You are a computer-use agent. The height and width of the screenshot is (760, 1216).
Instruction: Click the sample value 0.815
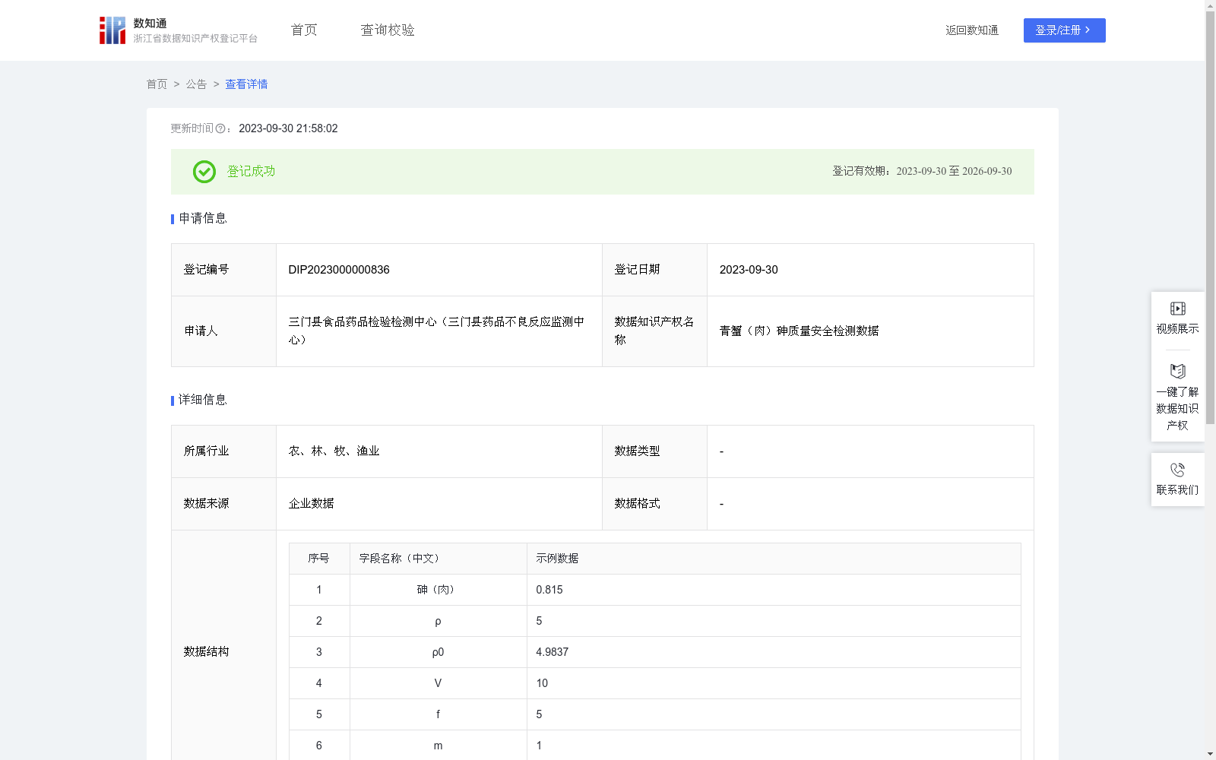549,590
